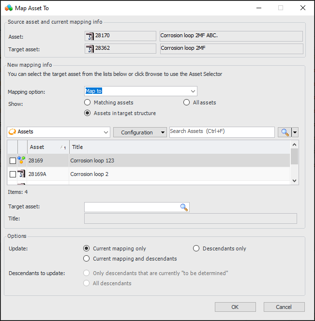The width and height of the screenshot is (315, 321).
Task: Sort by the Title column header
Action: click(x=179, y=147)
